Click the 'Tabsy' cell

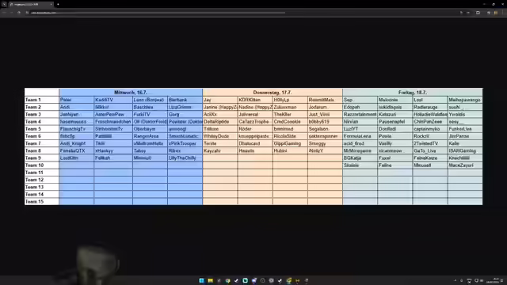150,150
